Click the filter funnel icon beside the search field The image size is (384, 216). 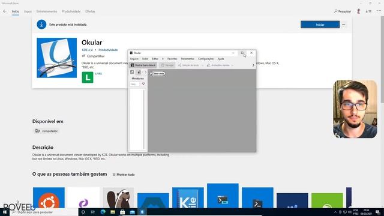click(143, 84)
